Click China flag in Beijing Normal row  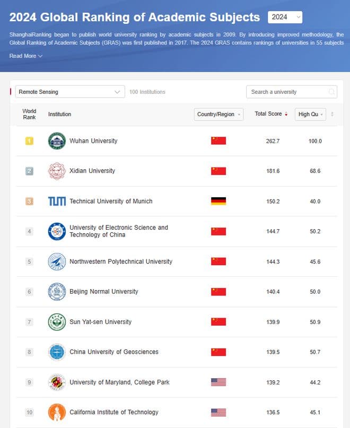coord(218,292)
